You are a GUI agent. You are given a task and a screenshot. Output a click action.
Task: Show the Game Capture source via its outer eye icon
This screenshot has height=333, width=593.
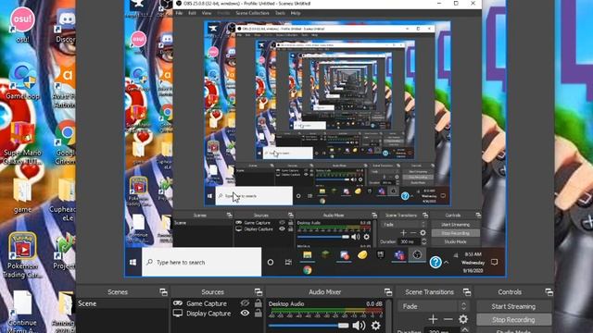pyautogui.click(x=245, y=302)
